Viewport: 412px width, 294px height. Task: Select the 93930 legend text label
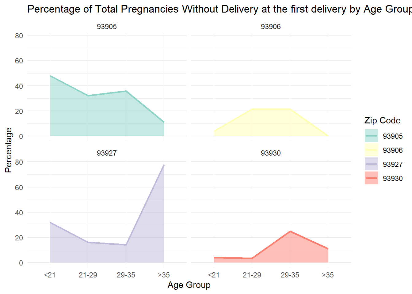click(393, 179)
